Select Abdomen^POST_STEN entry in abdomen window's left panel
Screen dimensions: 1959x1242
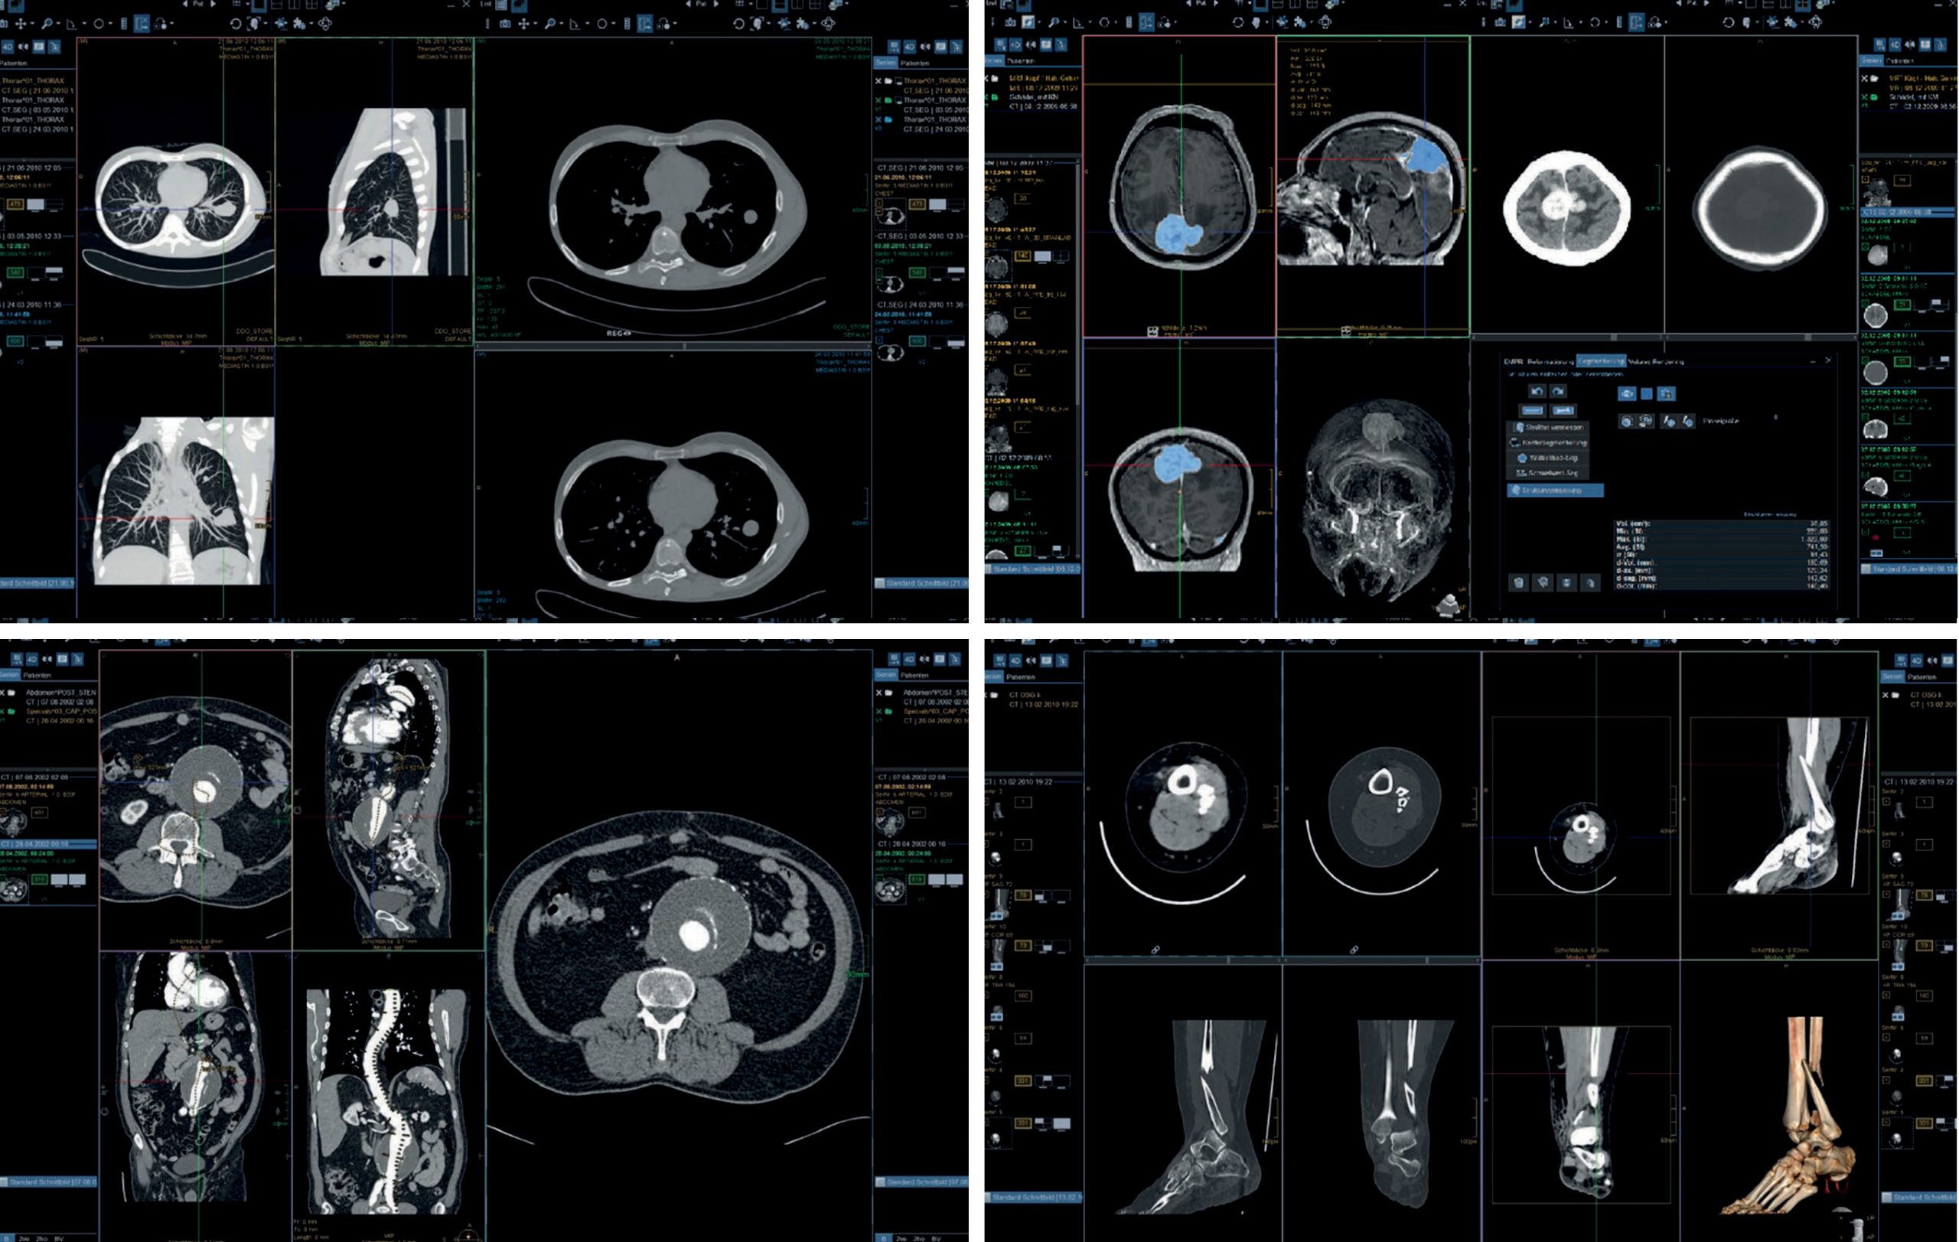pos(61,693)
